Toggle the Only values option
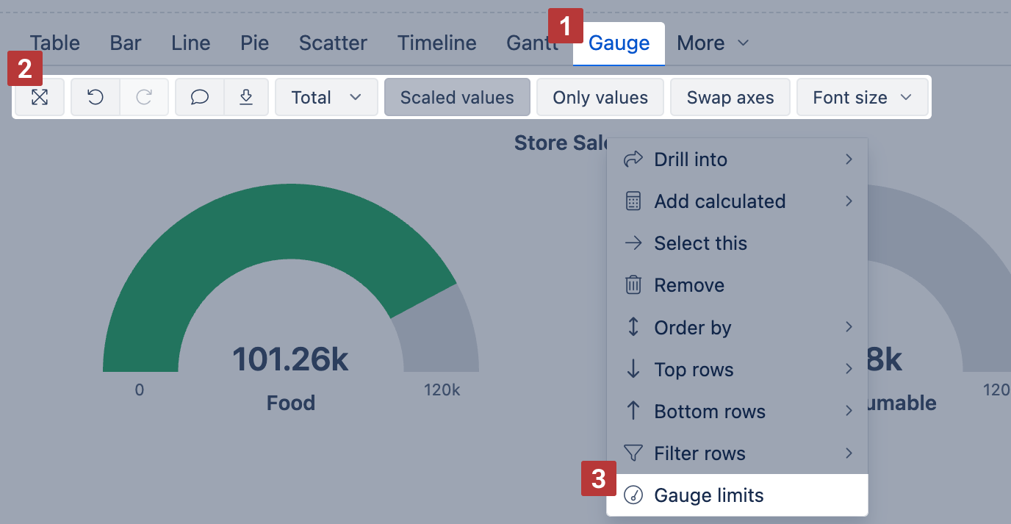1011x524 pixels. [x=600, y=98]
